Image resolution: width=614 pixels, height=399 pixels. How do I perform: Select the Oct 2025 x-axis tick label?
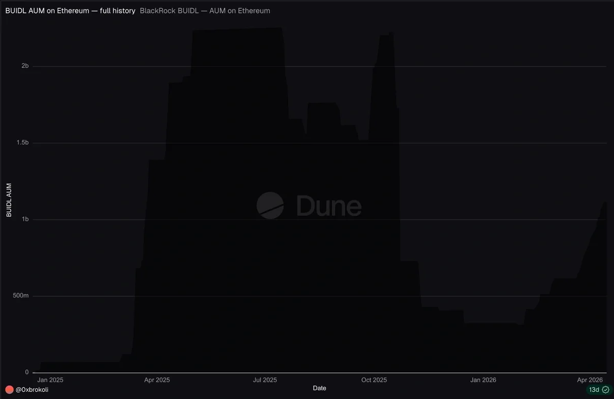pos(374,380)
